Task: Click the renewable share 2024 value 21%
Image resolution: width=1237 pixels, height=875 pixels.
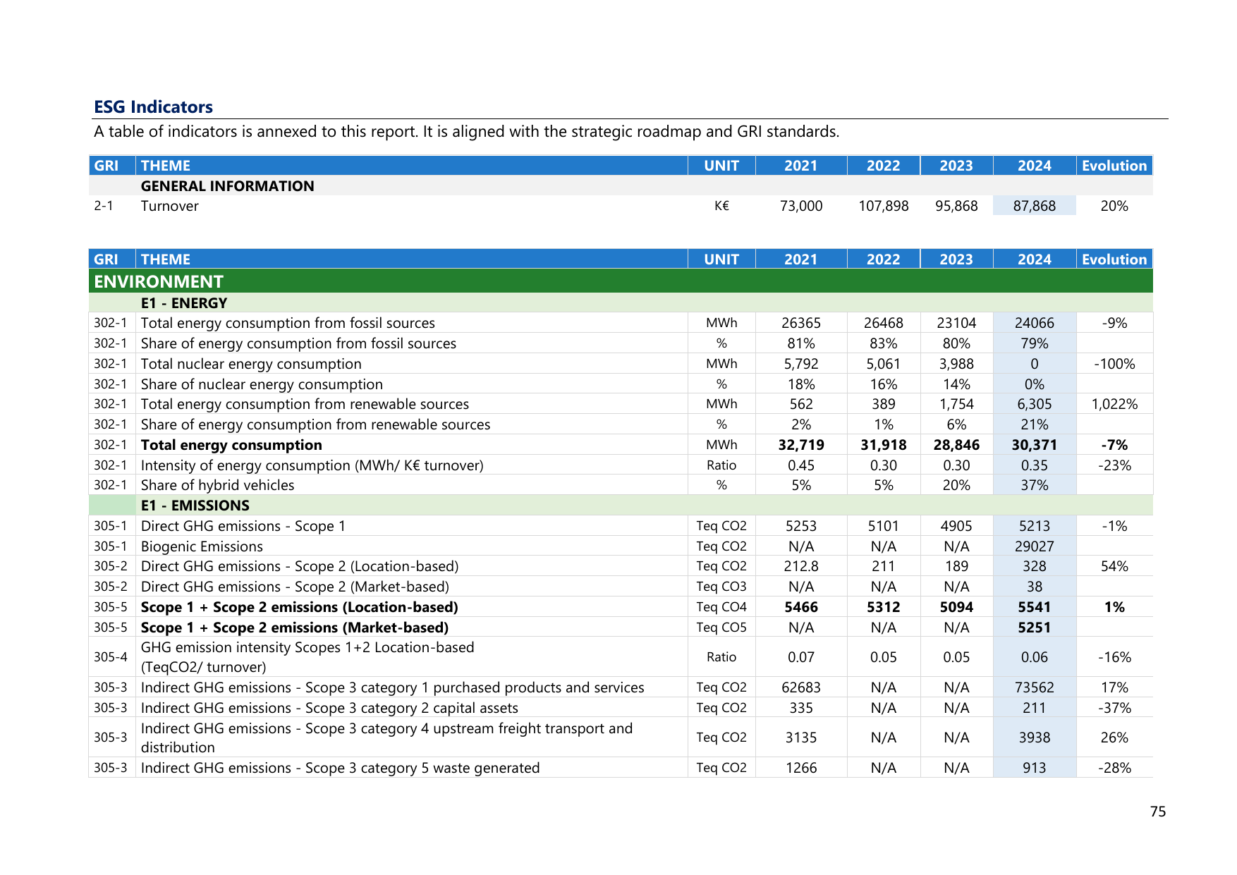Action: [x=1034, y=424]
